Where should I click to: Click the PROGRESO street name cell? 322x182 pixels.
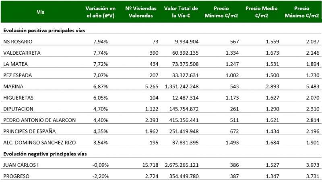click(x=17, y=176)
